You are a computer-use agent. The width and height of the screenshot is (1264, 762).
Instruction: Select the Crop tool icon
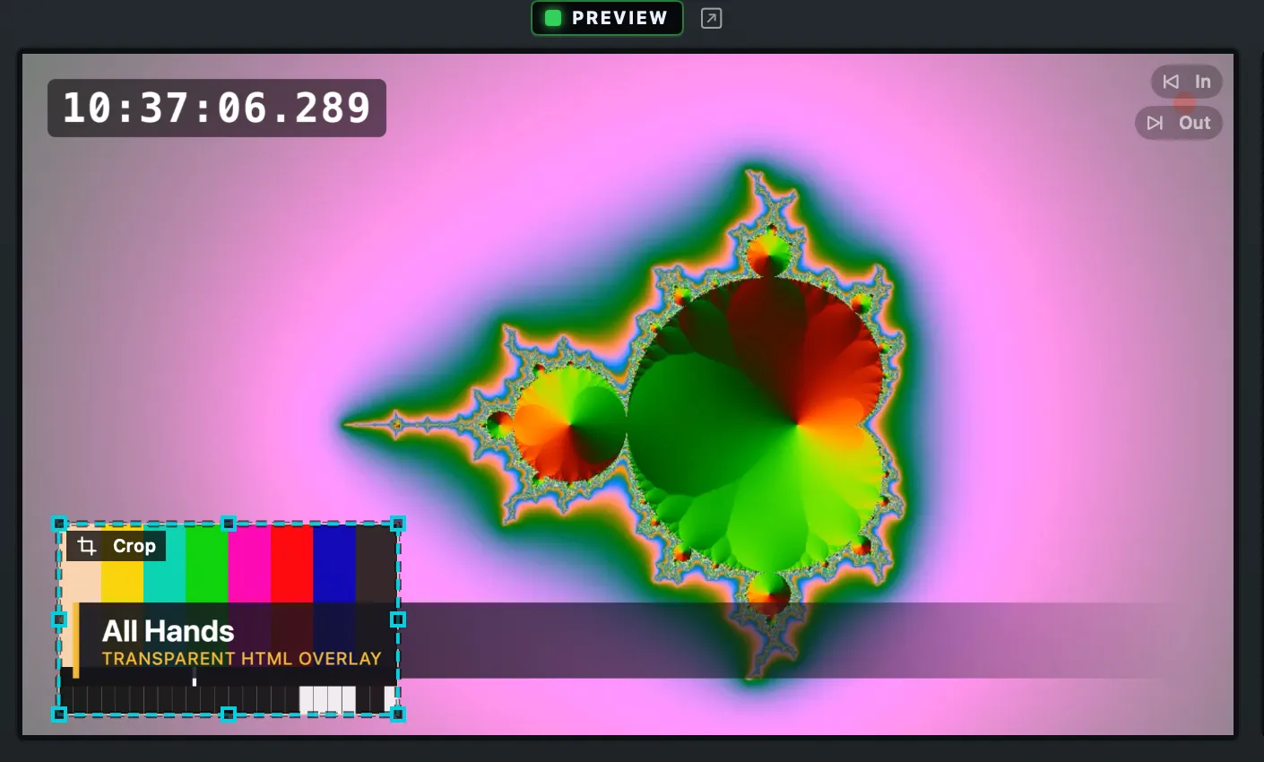(87, 546)
